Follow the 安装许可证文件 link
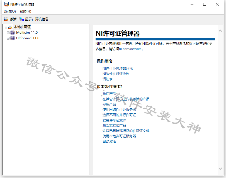 (114, 120)
